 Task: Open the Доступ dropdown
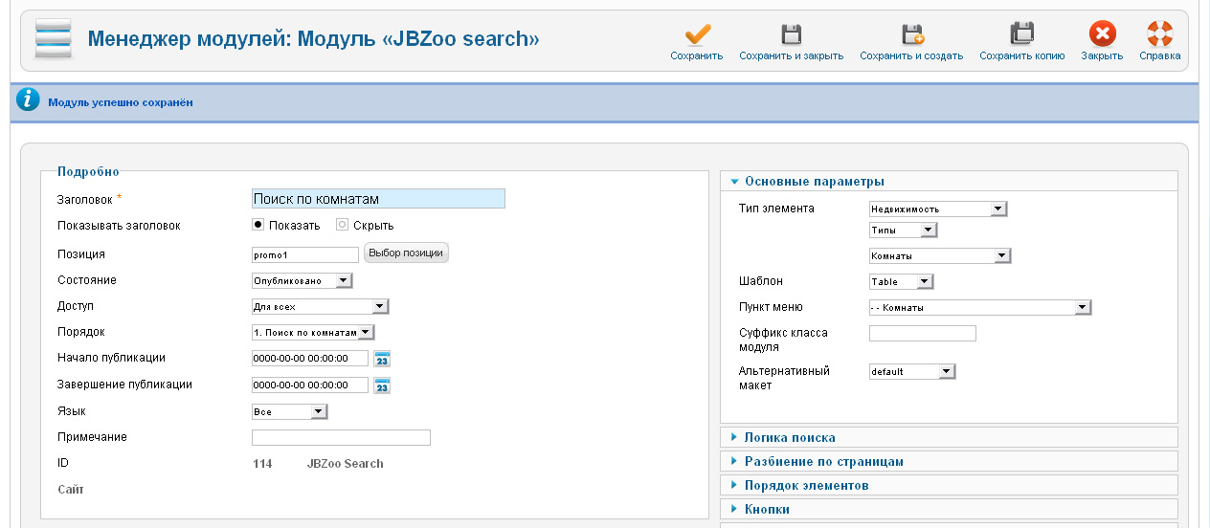point(320,307)
